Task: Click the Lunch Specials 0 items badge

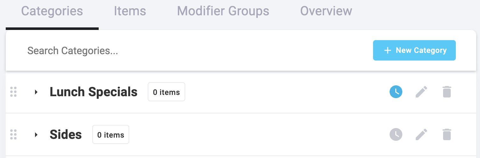Action: click(166, 92)
